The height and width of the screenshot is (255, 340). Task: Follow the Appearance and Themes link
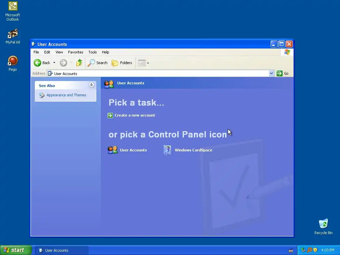tap(66, 95)
